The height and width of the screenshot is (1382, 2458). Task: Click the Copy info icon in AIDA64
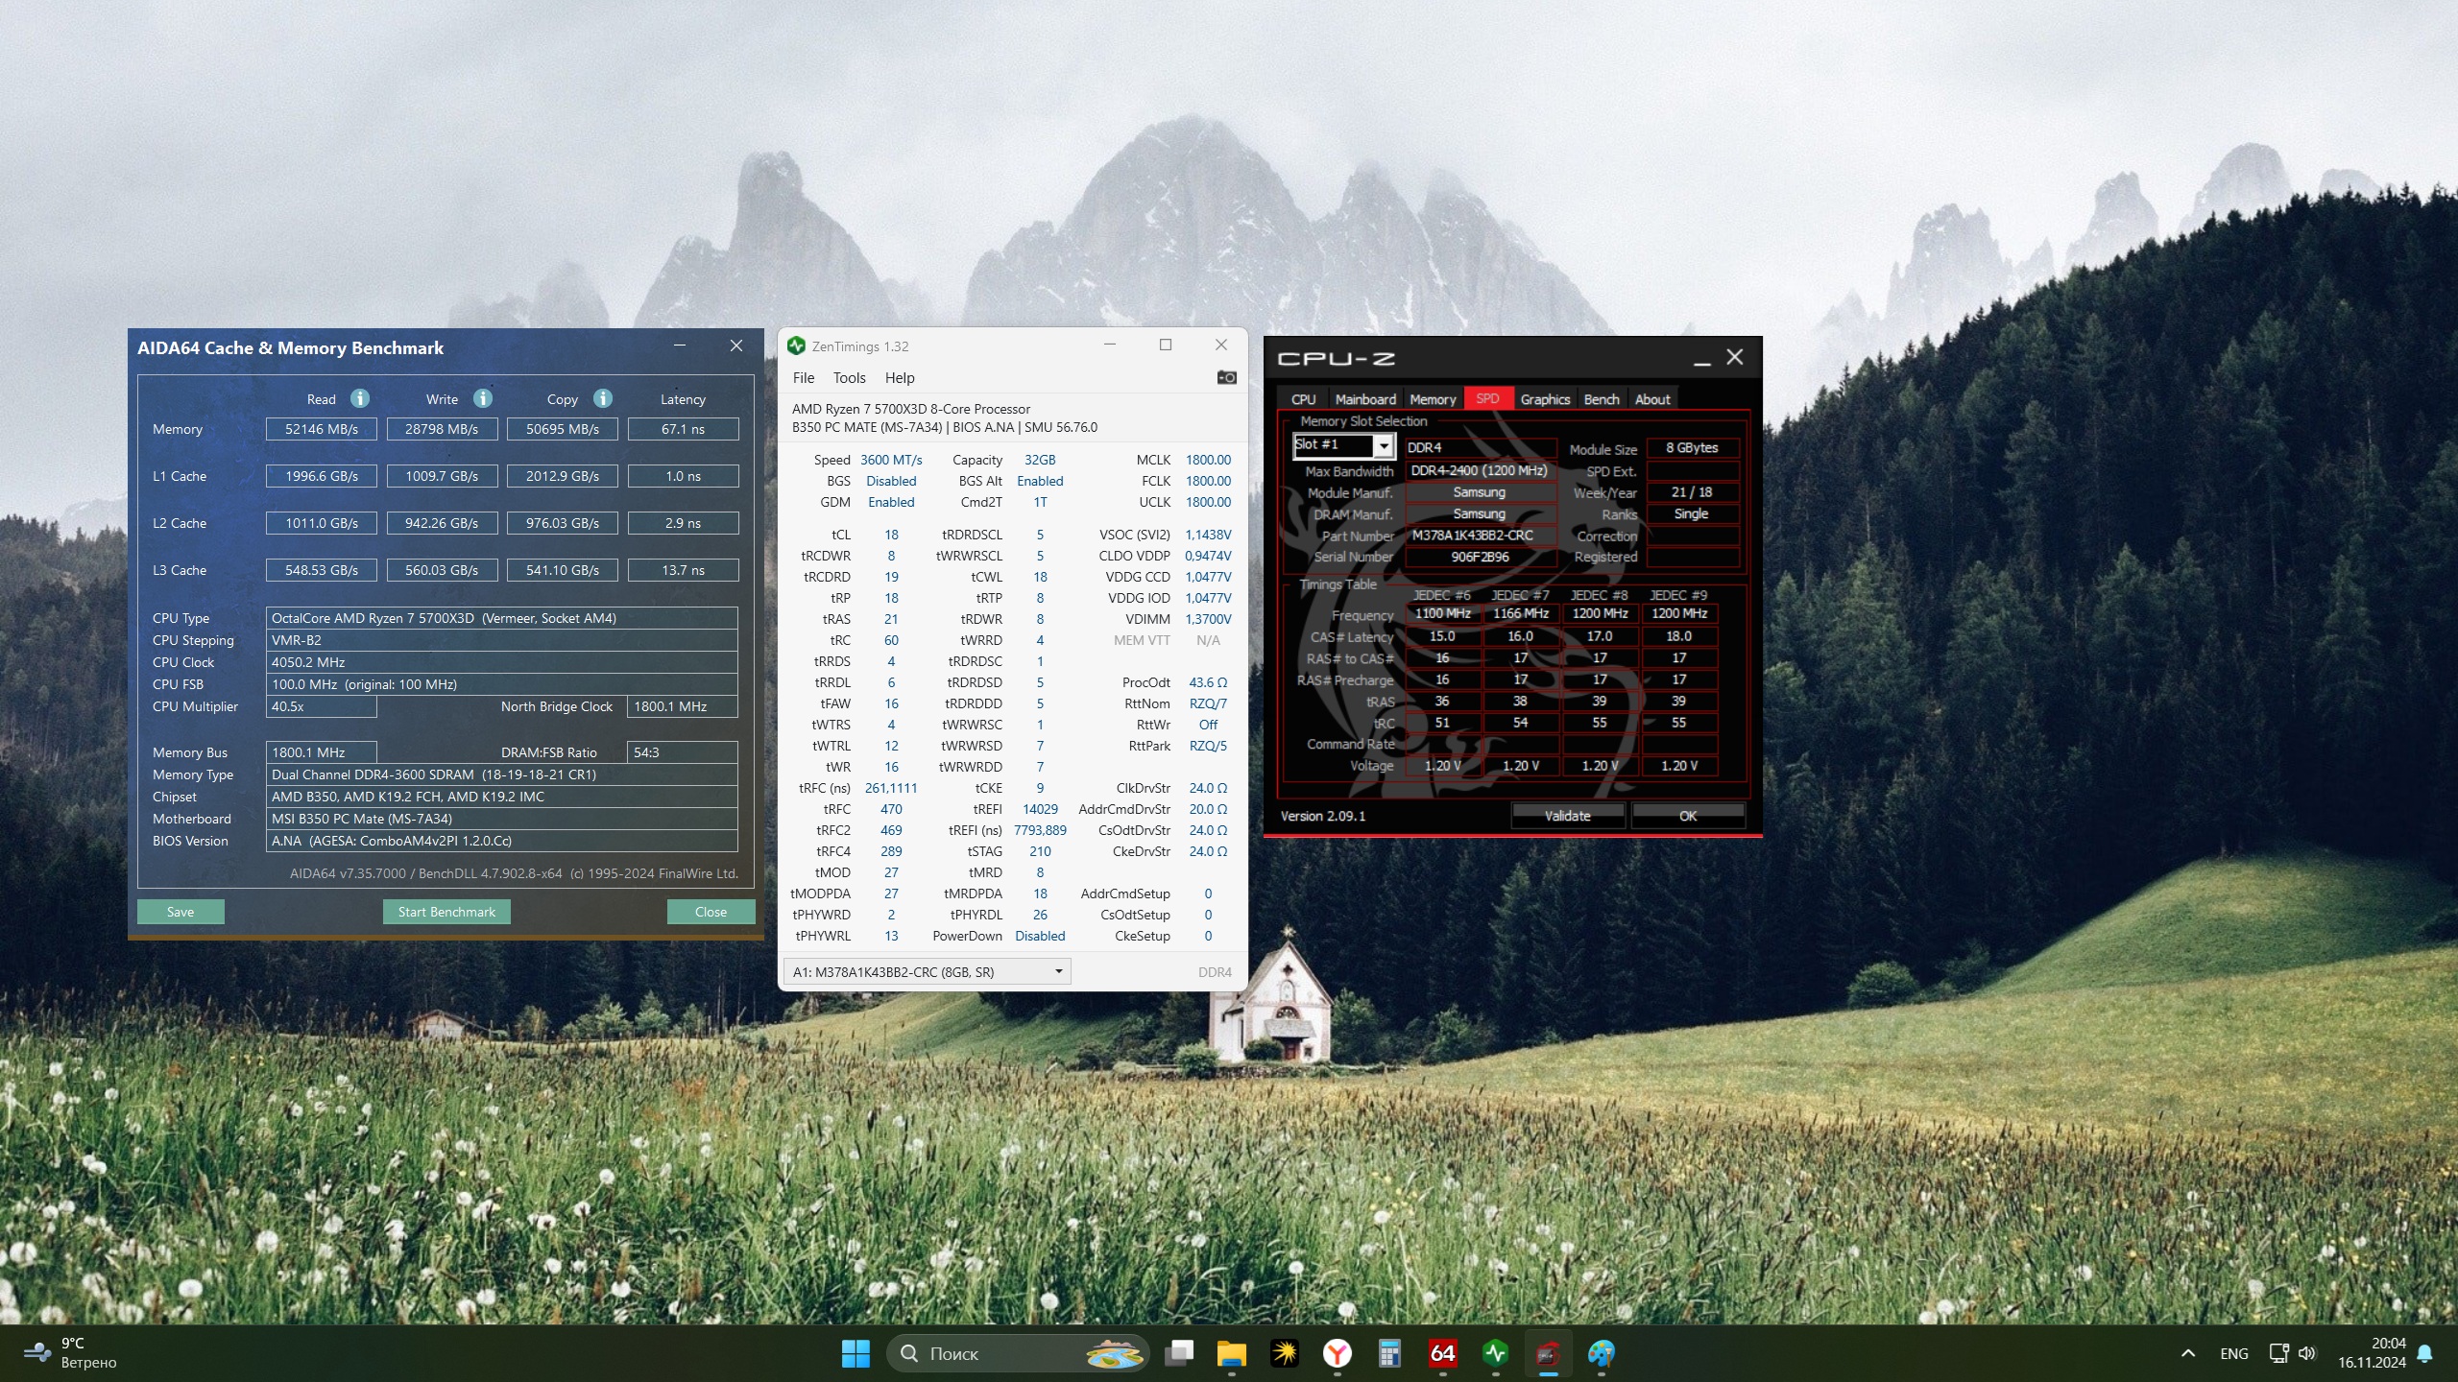coord(603,398)
